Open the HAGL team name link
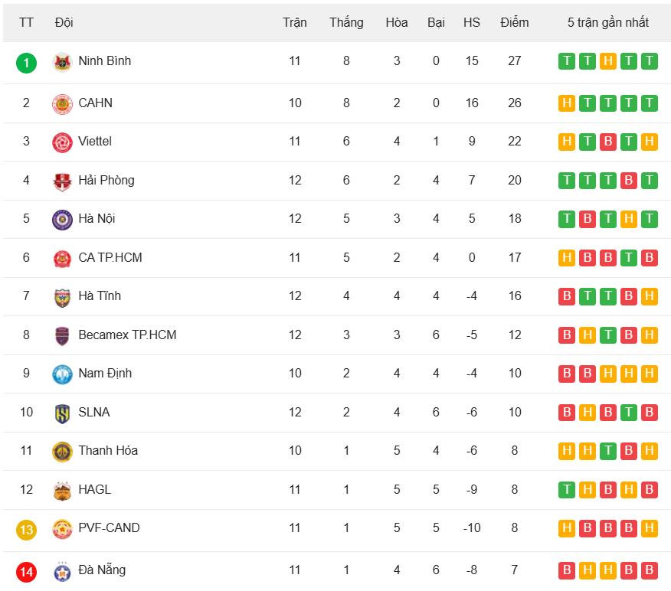 click(95, 489)
